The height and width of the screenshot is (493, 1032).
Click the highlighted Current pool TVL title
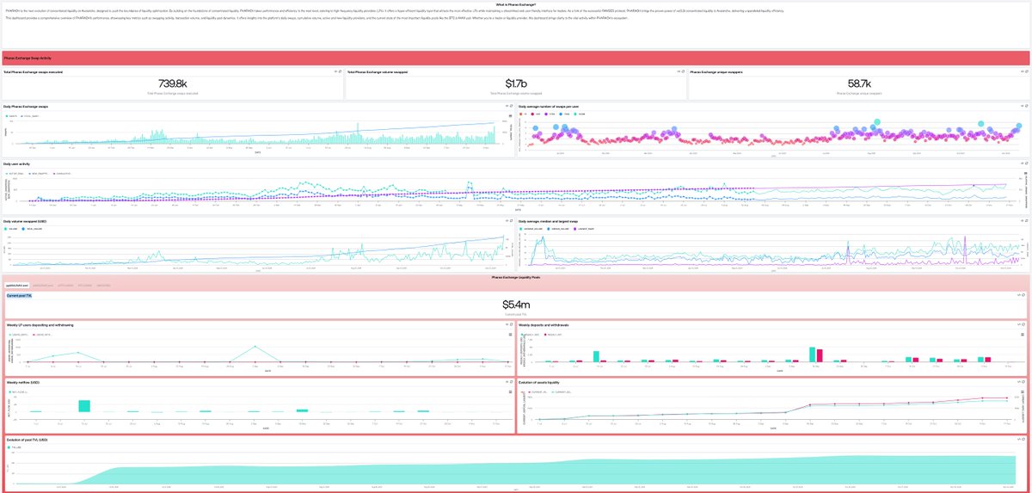19,294
